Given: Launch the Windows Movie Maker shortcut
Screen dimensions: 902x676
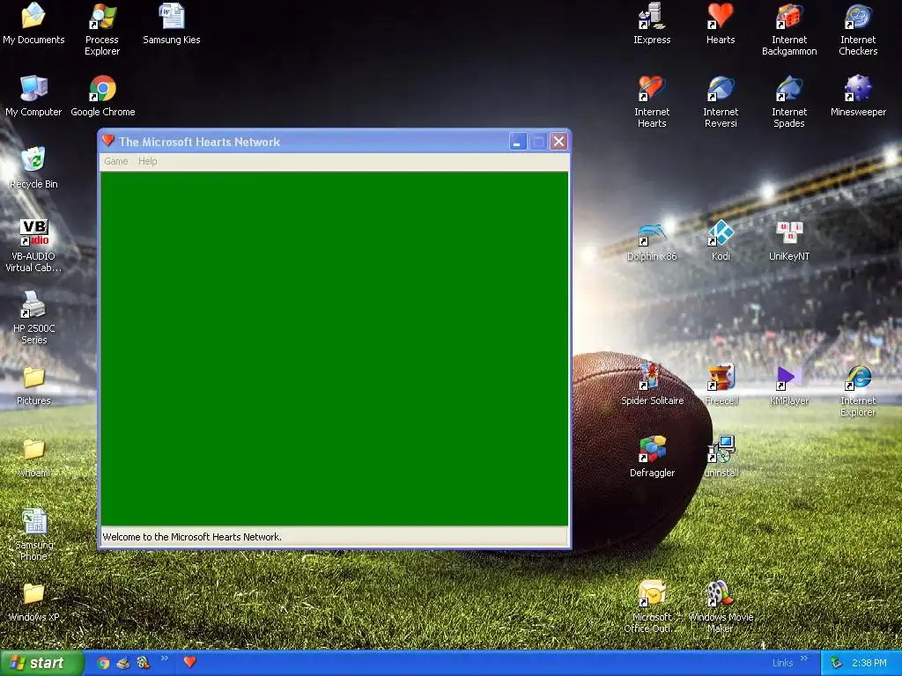Looking at the screenshot, I should coord(721,607).
